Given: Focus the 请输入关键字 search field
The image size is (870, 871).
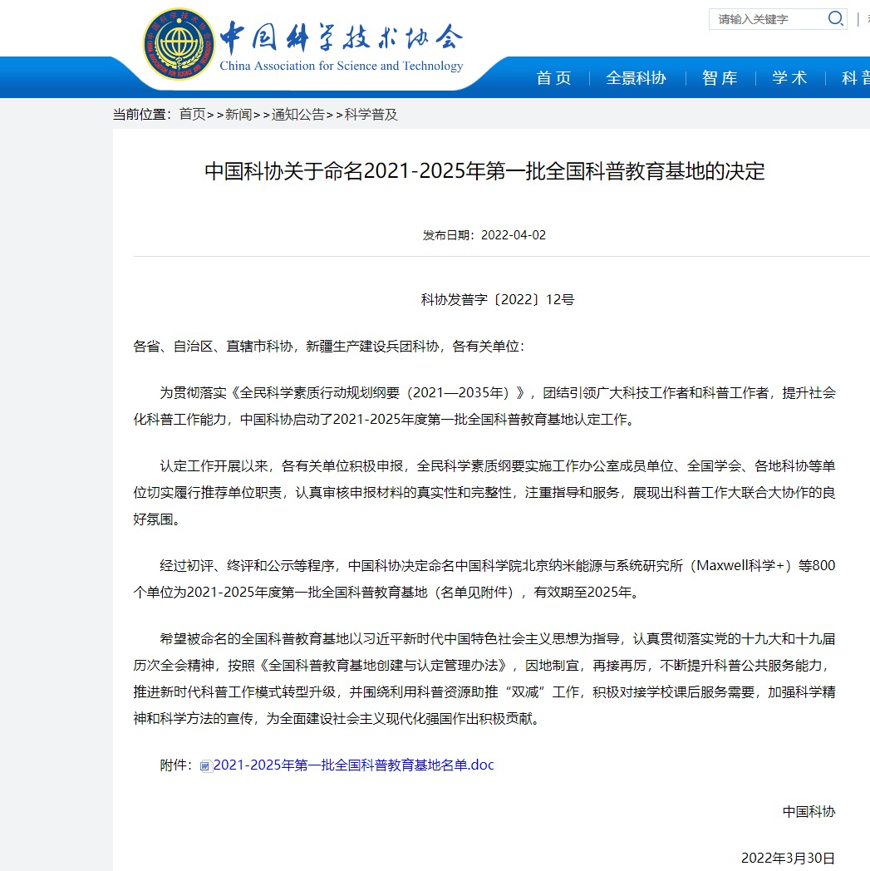Looking at the screenshot, I should click(x=766, y=19).
